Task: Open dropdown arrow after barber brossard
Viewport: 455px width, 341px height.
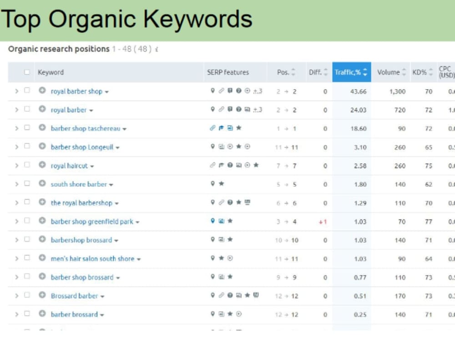Action: (x=102, y=315)
